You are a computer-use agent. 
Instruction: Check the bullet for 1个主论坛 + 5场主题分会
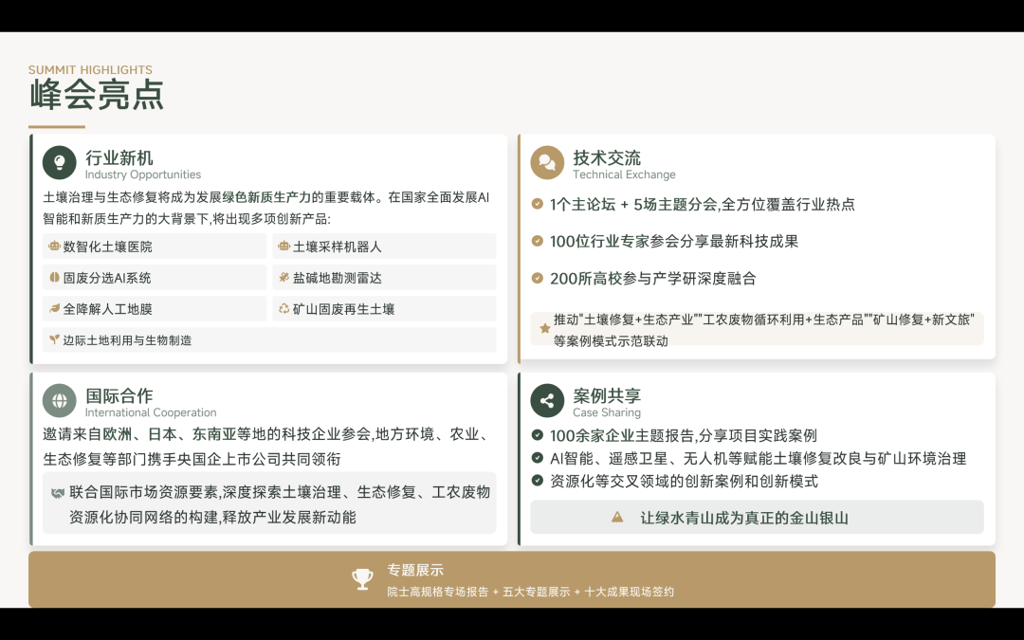click(537, 204)
